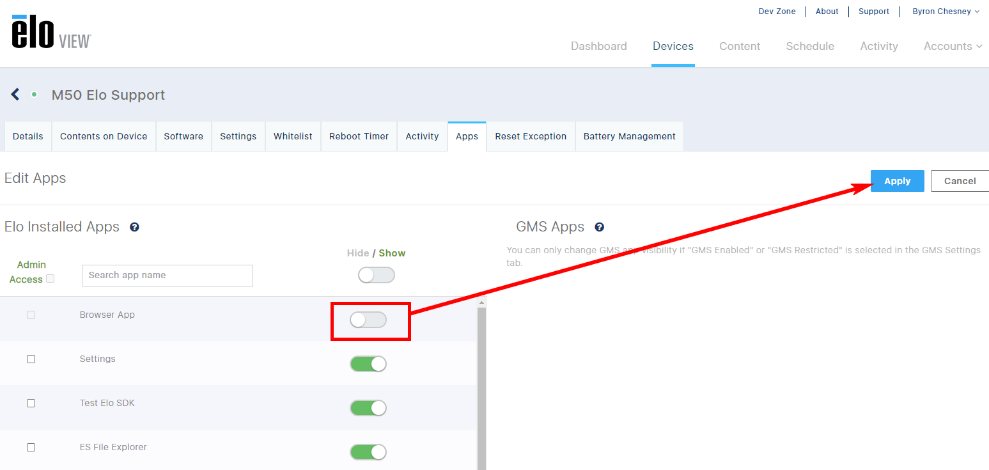Select the Apps tab
989x470 pixels.
point(467,136)
